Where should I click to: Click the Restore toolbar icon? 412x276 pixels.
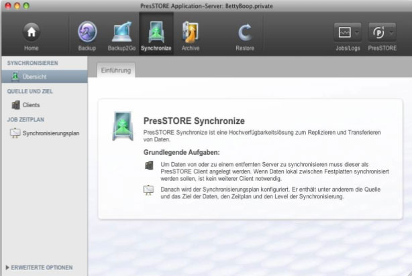click(x=244, y=33)
